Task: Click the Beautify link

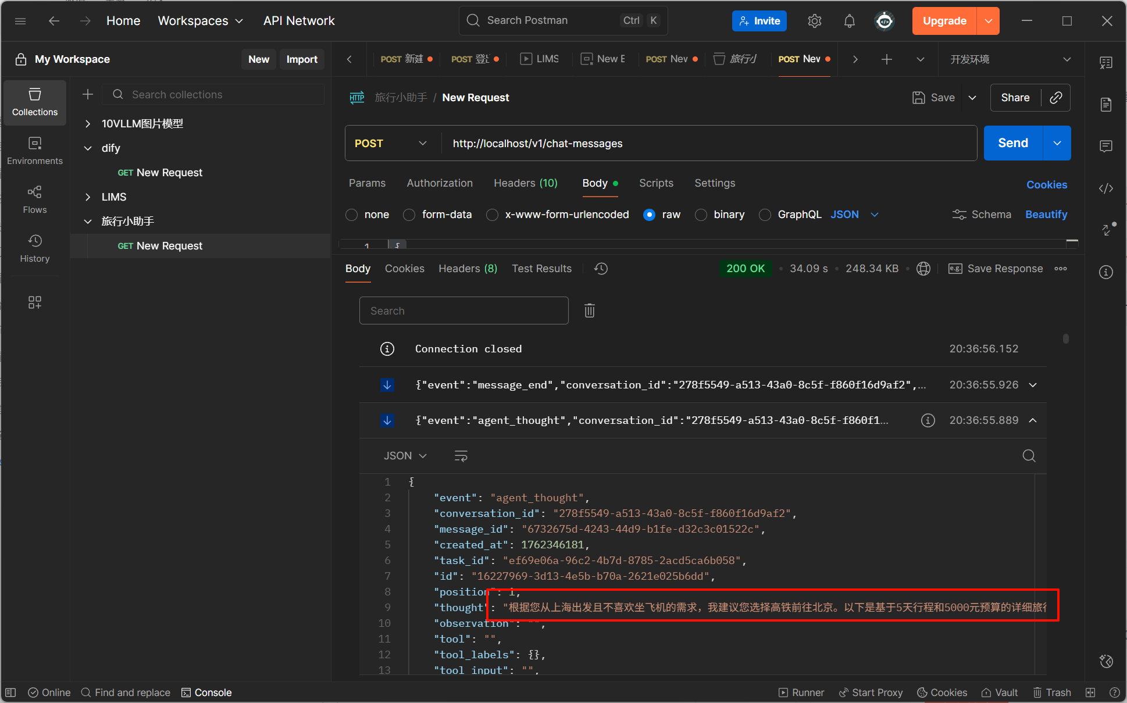Action: [x=1046, y=215]
